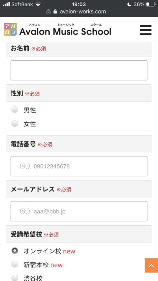
Task: Select the 女性 radio button
Action: (x=15, y=123)
